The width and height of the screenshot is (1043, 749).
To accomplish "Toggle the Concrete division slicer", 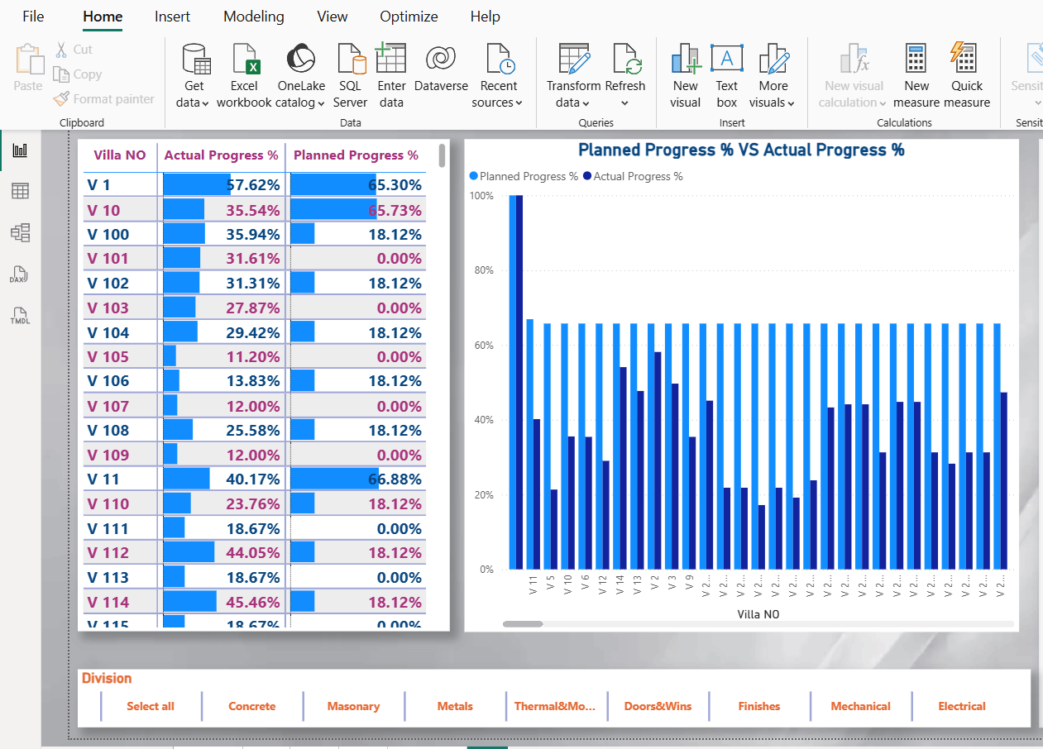I will point(252,706).
